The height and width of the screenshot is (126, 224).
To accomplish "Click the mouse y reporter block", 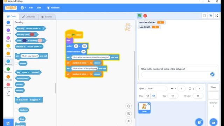I will [x=20, y=90].
